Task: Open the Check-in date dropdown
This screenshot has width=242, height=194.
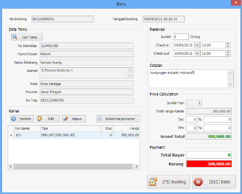Action: tap(197, 45)
